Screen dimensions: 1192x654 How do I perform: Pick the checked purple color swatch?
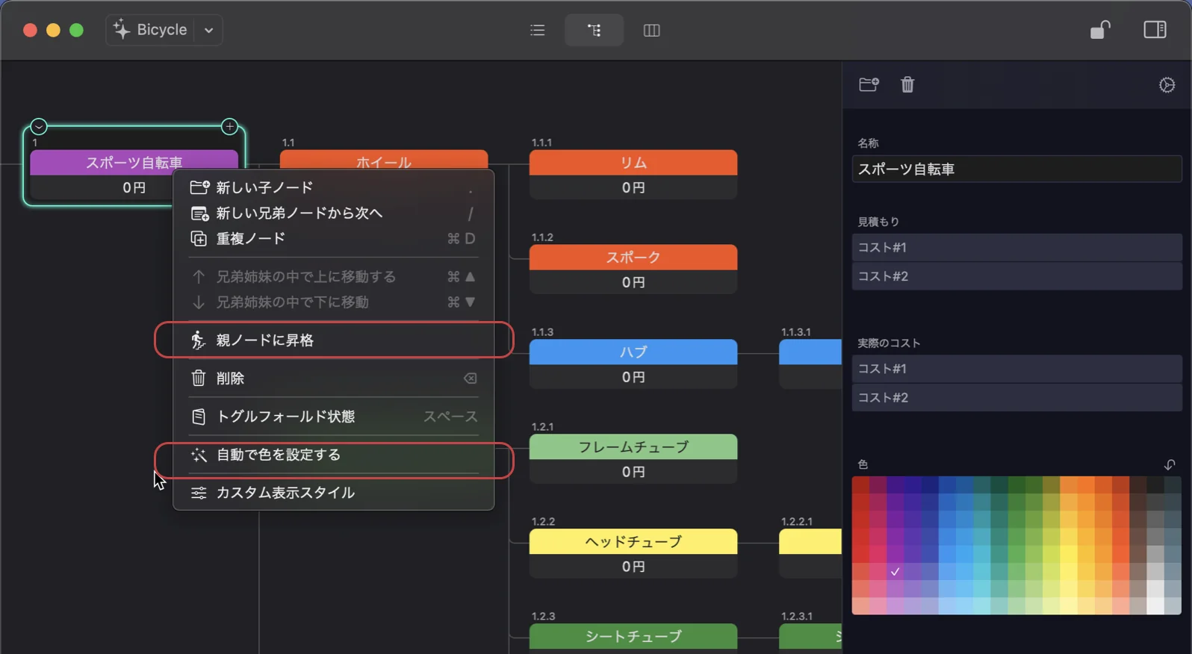coord(895,572)
